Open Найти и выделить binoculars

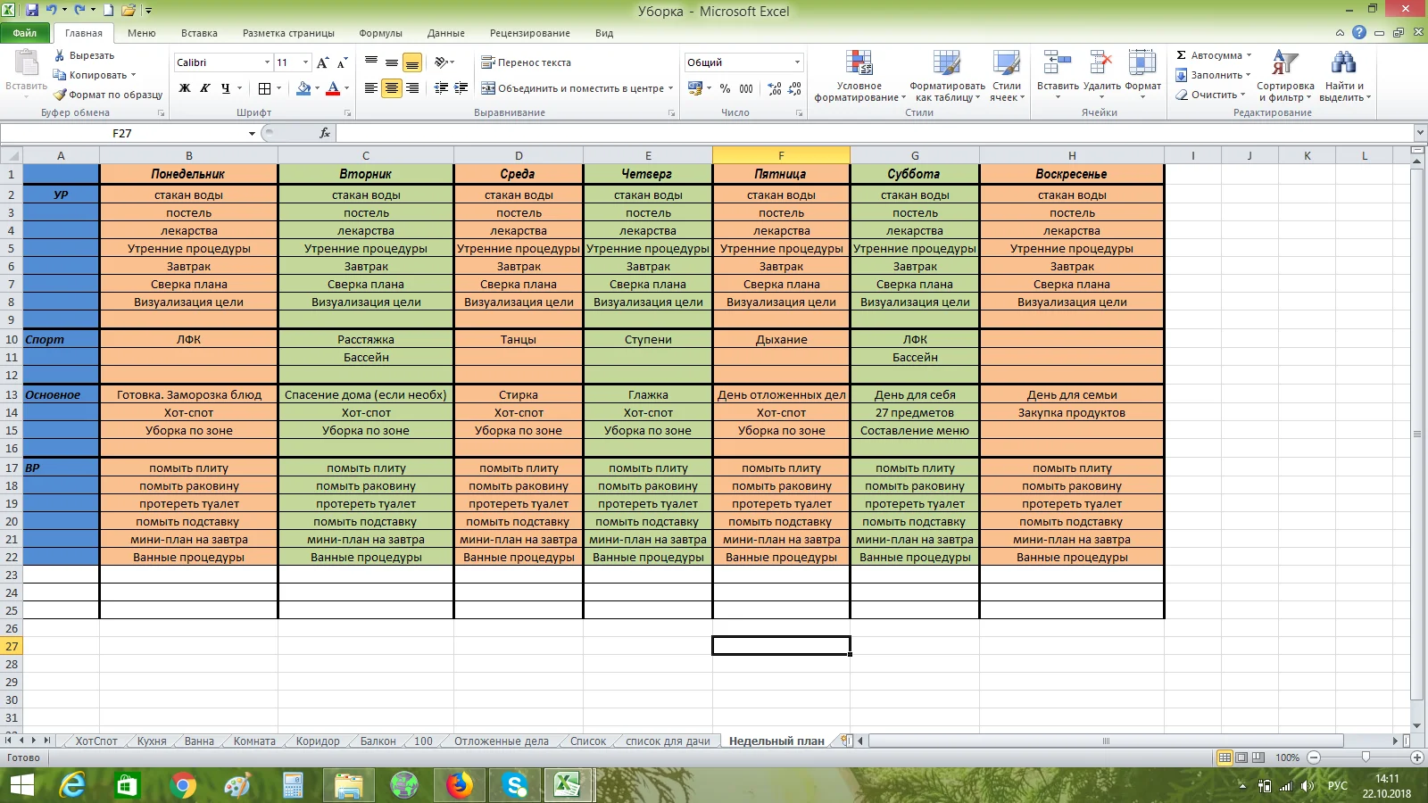(1344, 77)
